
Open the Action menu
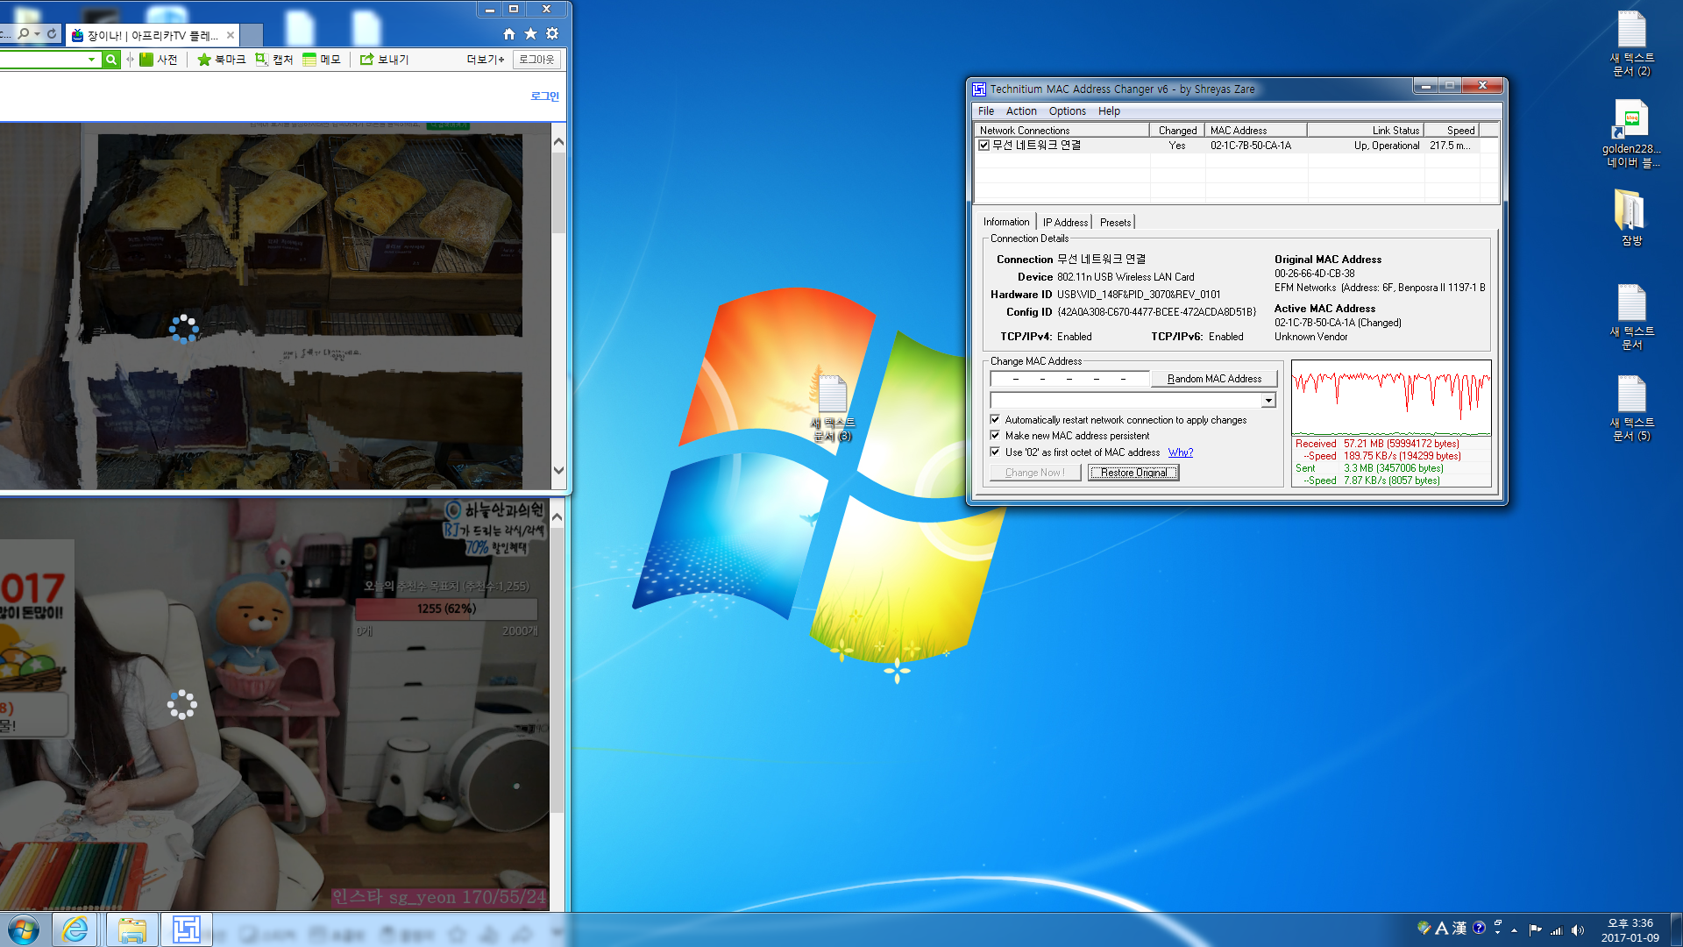pos(1021,111)
